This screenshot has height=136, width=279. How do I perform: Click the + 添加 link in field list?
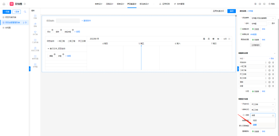(271, 58)
